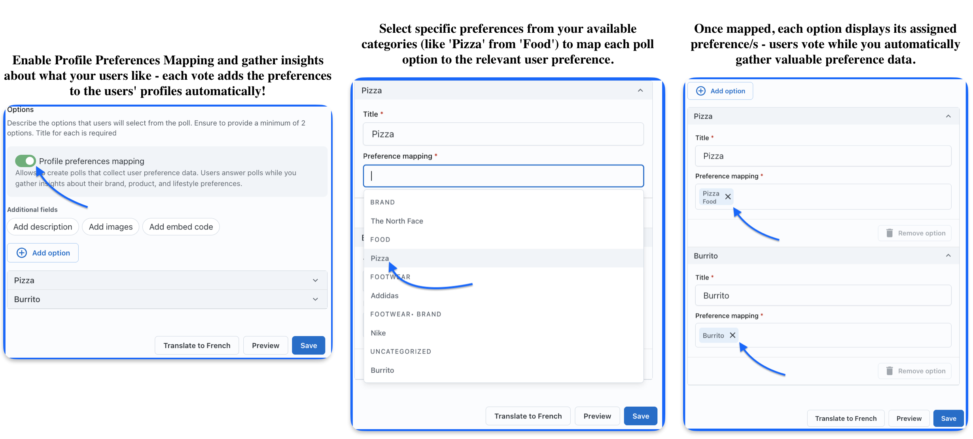This screenshot has height=439, width=973.
Task: Toggle Profile preferences mapping switch
Action: tap(25, 161)
